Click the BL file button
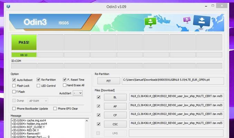The image size is (234, 138). point(115,97)
